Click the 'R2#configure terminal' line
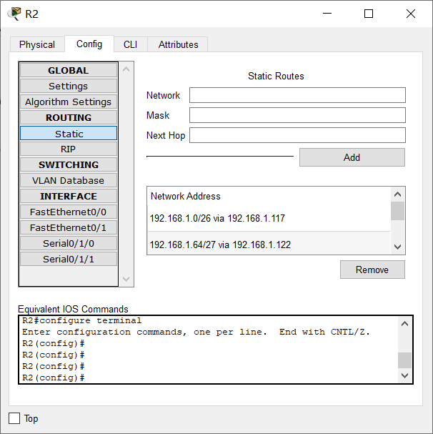The height and width of the screenshot is (434, 433). [x=82, y=320]
